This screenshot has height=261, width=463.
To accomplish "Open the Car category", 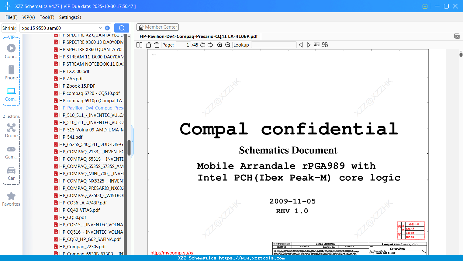I will pyautogui.click(x=11, y=173).
